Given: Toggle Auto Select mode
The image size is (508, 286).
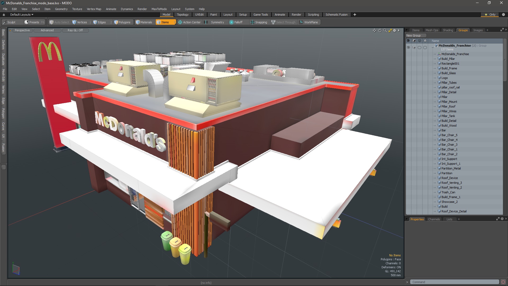Looking at the screenshot, I should [x=59, y=22].
